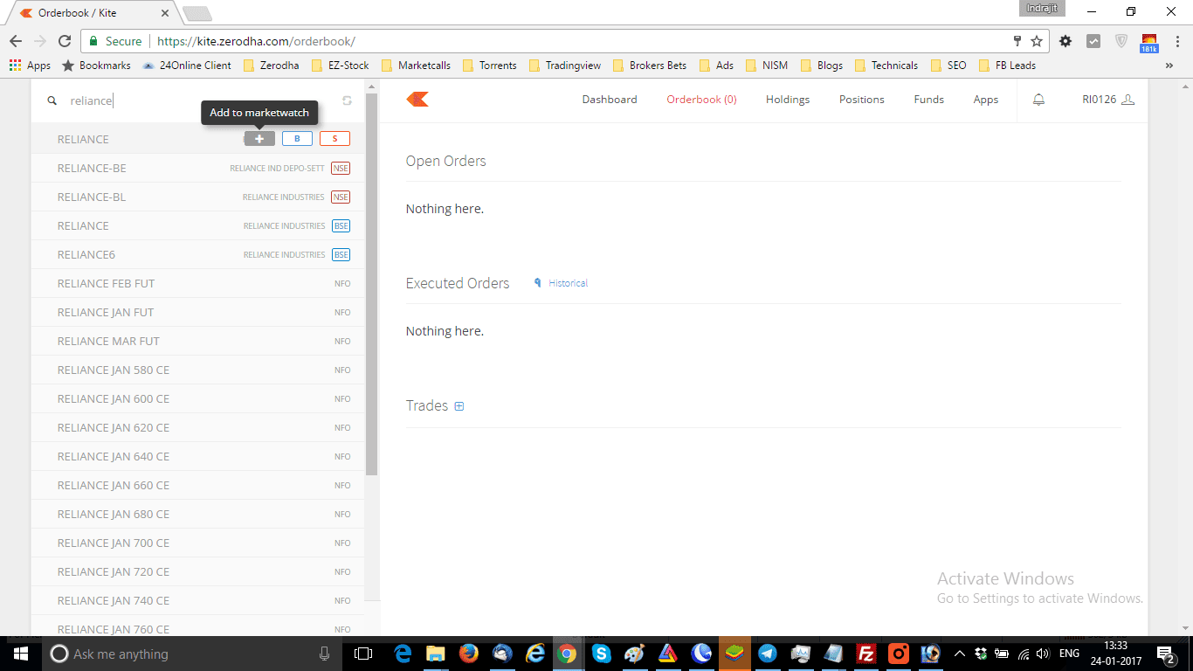Open the Marketcalls bookmarks folder
The height and width of the screenshot is (671, 1193).
pos(416,66)
